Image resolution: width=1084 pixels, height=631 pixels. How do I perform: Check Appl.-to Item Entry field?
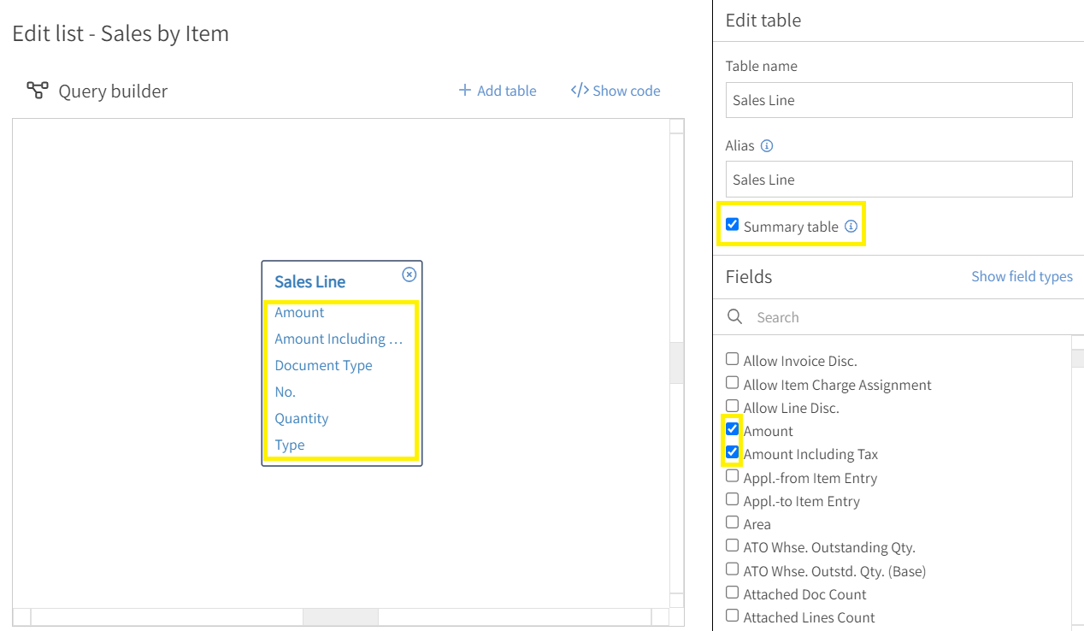732,499
